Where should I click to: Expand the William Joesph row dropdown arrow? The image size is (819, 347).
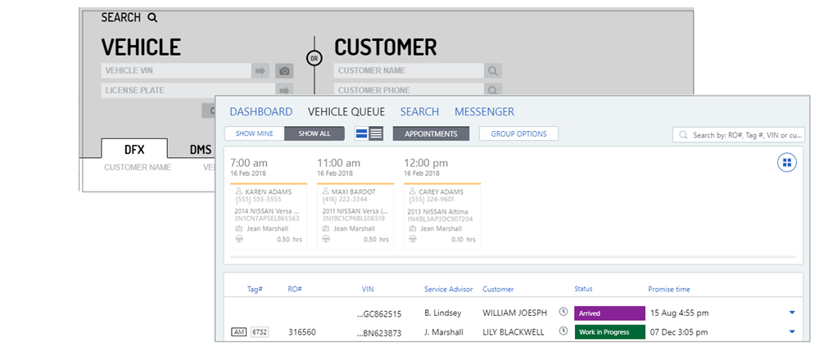tap(792, 312)
